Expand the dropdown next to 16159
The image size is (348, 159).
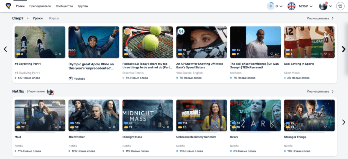(x=311, y=6)
